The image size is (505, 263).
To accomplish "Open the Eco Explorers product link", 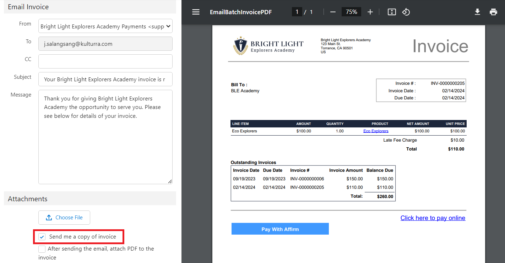I will point(376,131).
